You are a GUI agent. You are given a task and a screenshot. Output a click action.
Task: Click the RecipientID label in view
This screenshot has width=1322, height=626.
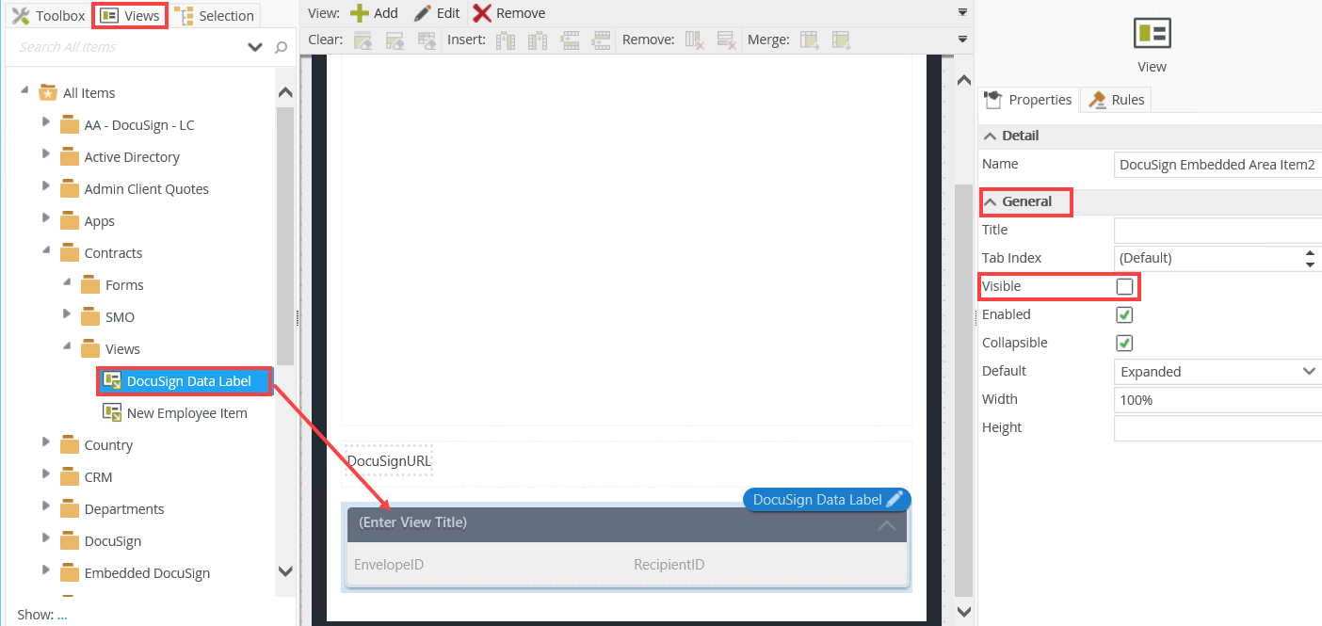tap(669, 565)
